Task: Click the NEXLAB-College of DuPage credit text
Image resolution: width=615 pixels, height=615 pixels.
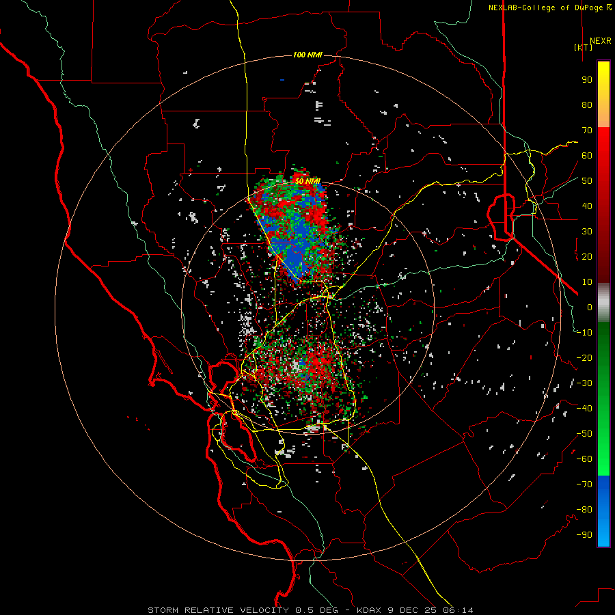Action: (x=549, y=8)
